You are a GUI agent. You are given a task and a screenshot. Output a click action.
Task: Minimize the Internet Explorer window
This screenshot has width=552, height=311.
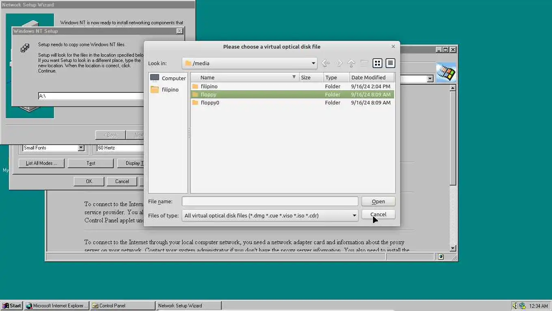439,50
